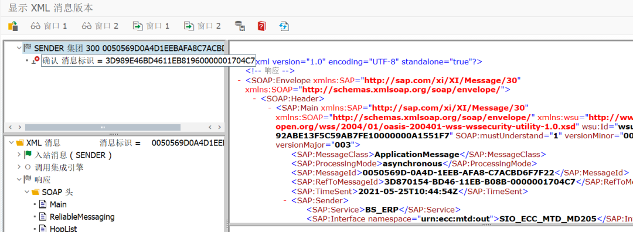This screenshot has width=633, height=232.
Task: Collapse the SENDER 集团 300 tree node
Action: pos(19,48)
